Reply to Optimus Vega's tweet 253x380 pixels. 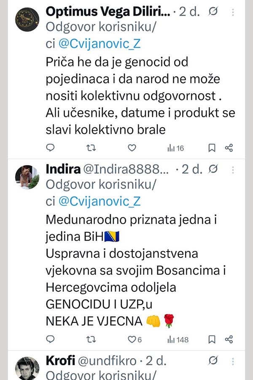coord(50,148)
